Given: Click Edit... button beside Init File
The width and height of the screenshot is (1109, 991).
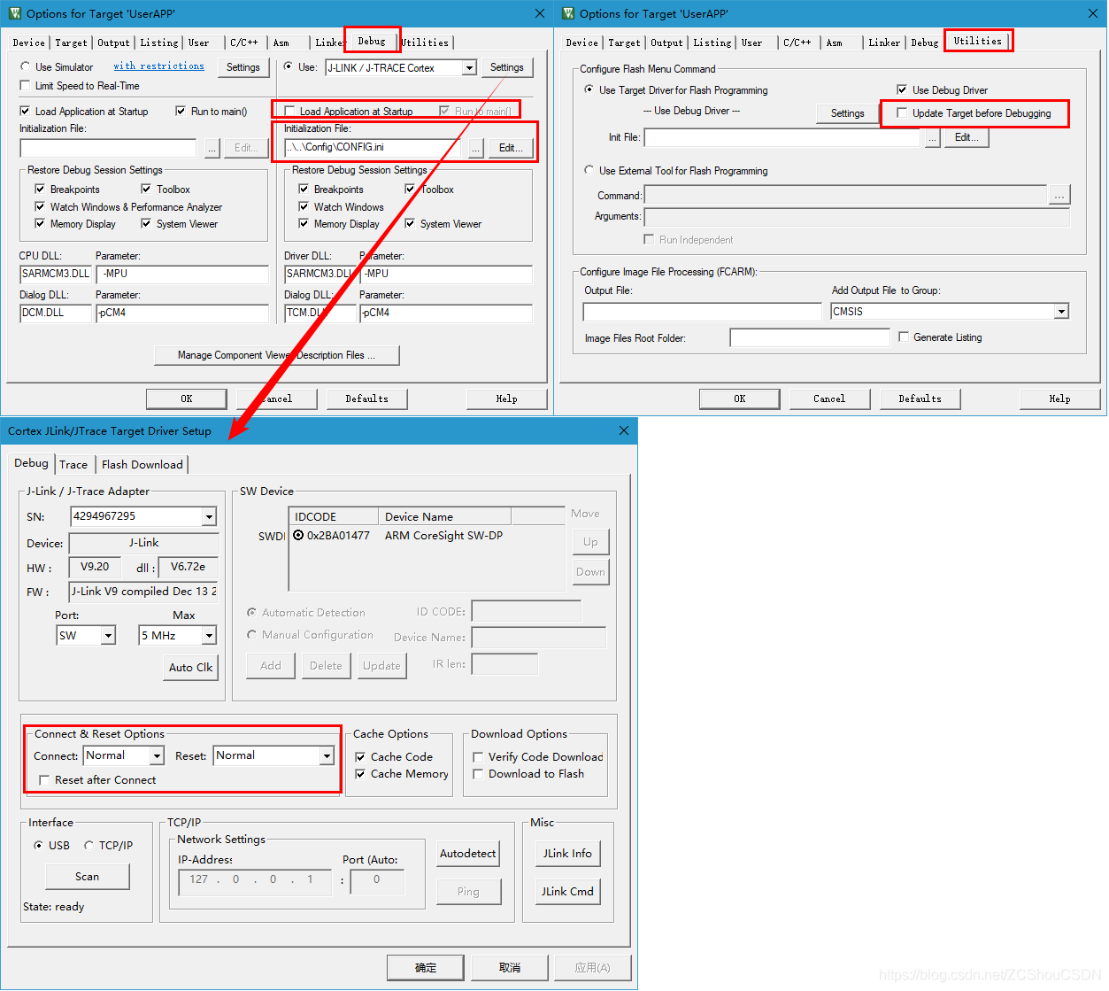Looking at the screenshot, I should [x=967, y=138].
